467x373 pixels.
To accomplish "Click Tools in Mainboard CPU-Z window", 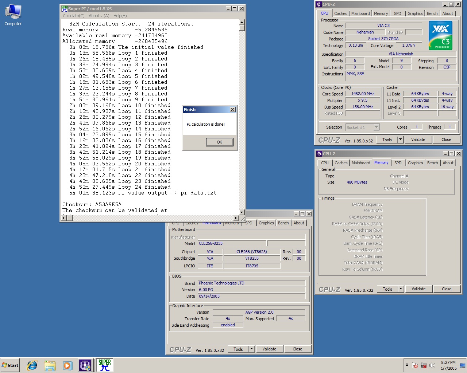I will click(x=238, y=349).
